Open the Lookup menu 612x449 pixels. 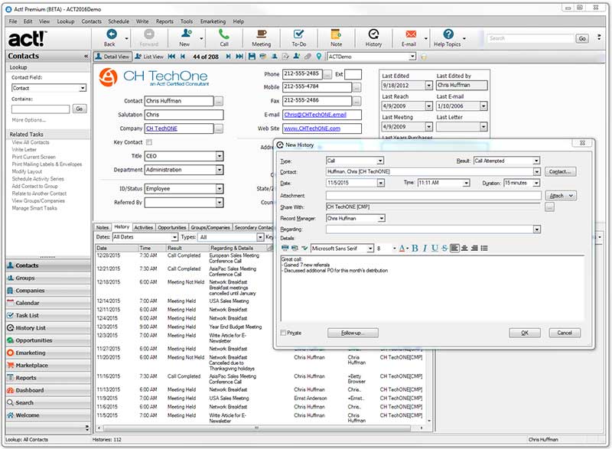[66, 21]
